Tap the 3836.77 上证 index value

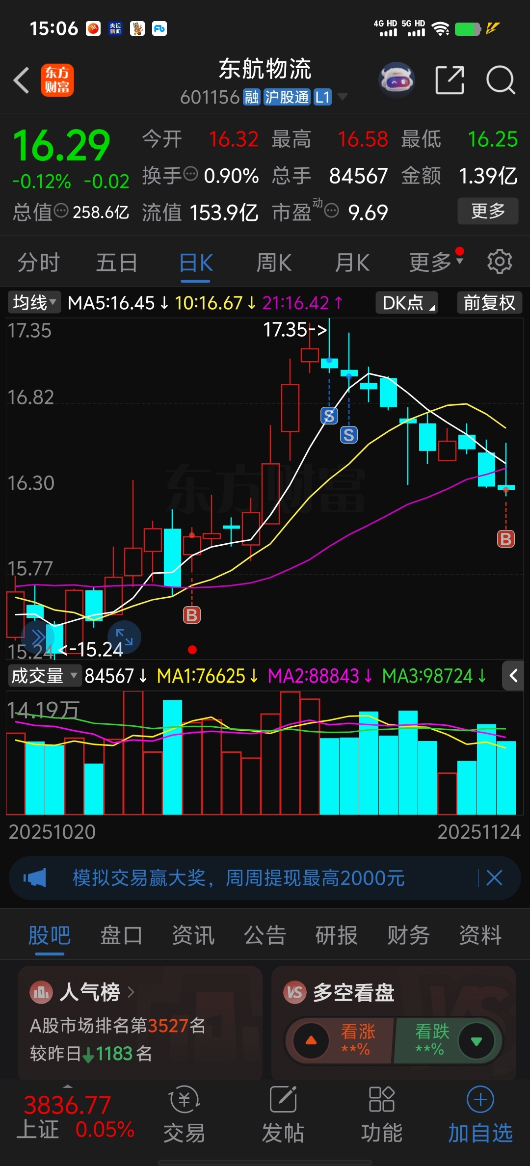[x=67, y=1105]
